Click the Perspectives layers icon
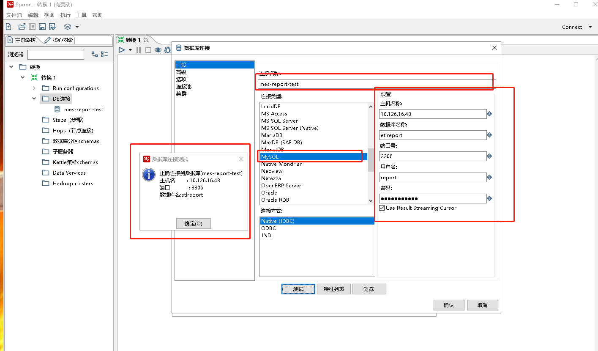 pos(68,27)
